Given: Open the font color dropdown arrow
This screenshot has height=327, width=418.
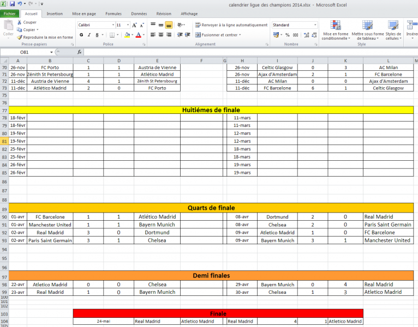Looking at the screenshot, I should pos(144,35).
